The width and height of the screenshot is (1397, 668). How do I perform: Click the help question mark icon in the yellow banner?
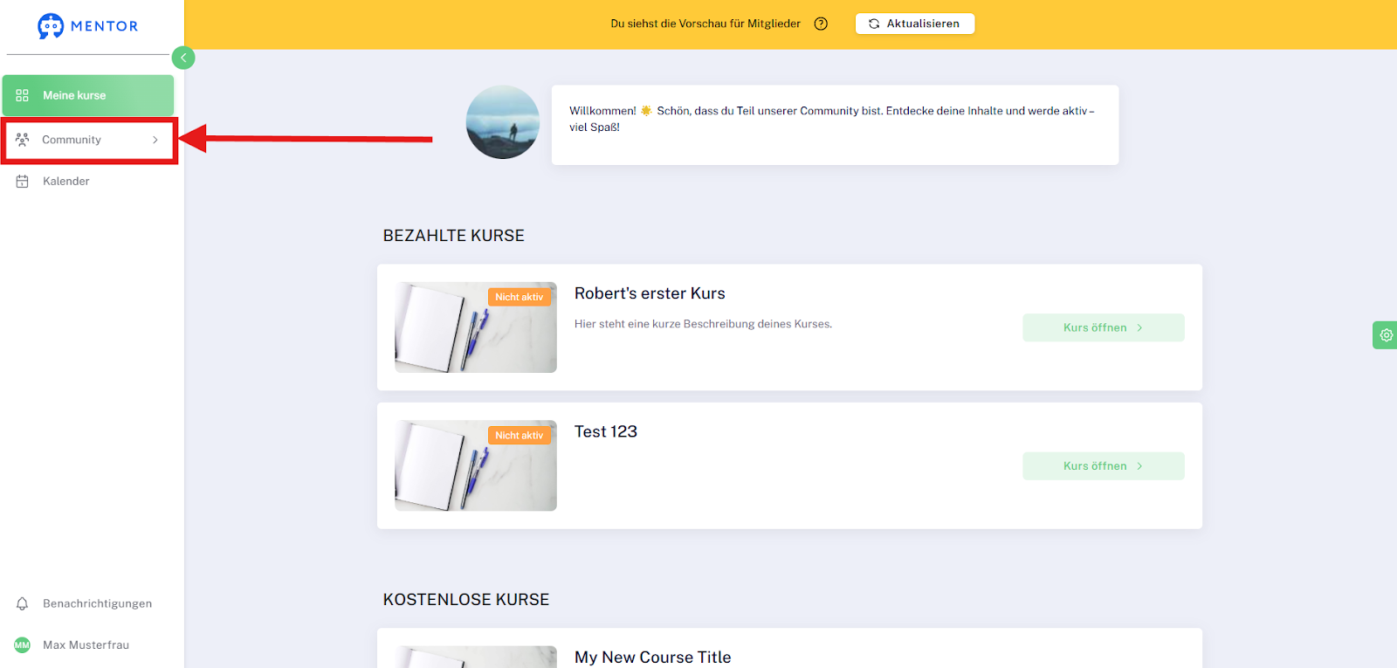click(821, 24)
